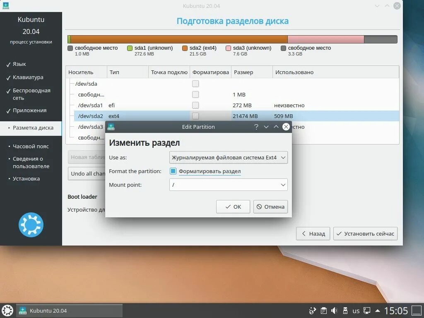Click the 'Точка подклю' column header
424x318 pixels.
click(169, 72)
